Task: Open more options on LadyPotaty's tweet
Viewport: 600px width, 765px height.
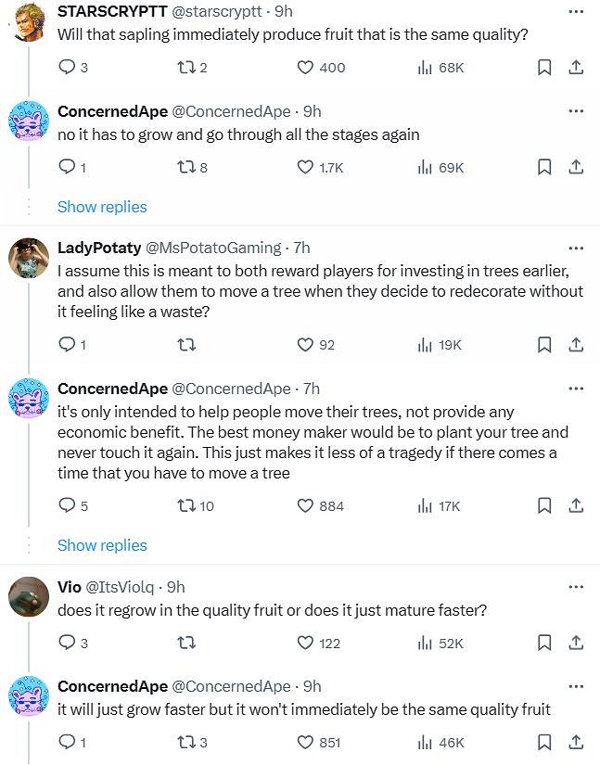Action: pos(575,248)
